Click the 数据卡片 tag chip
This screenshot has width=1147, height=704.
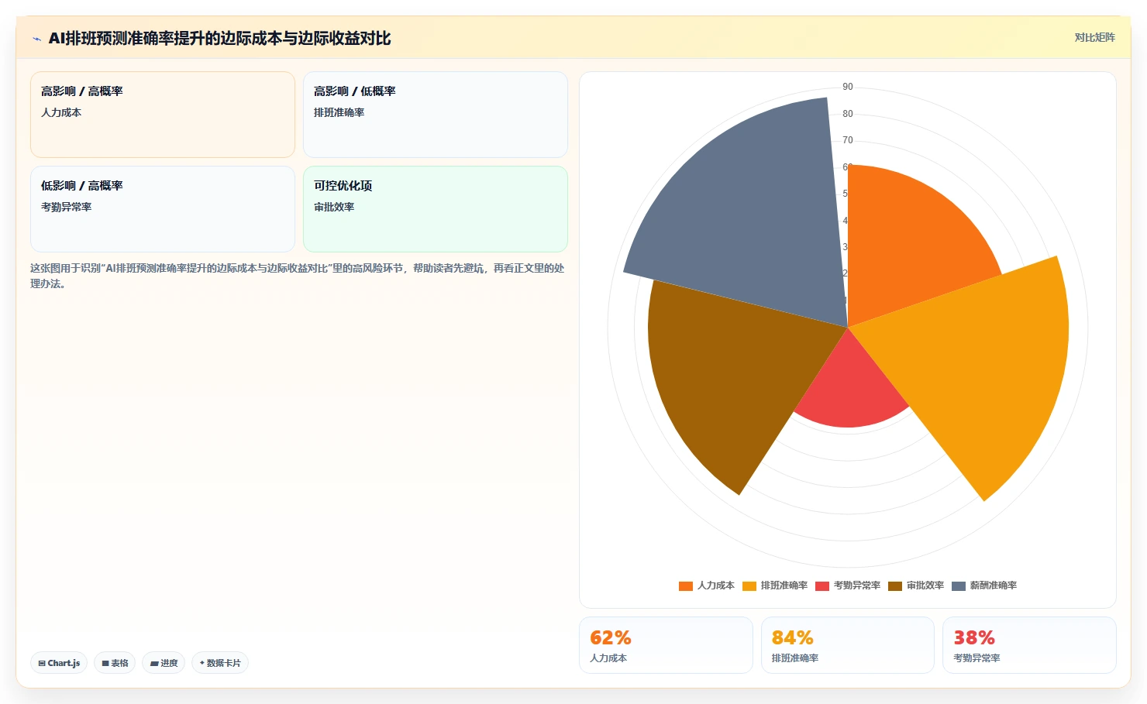pyautogui.click(x=220, y=663)
